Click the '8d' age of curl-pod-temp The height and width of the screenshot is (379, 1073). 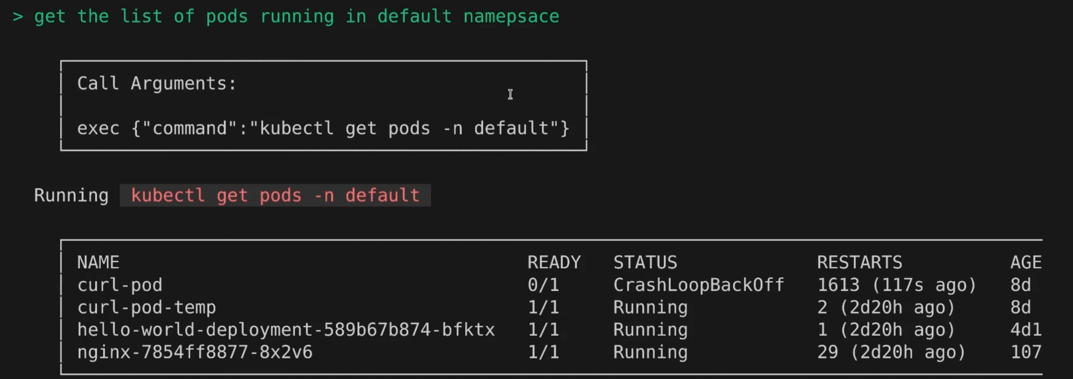coord(1021,308)
